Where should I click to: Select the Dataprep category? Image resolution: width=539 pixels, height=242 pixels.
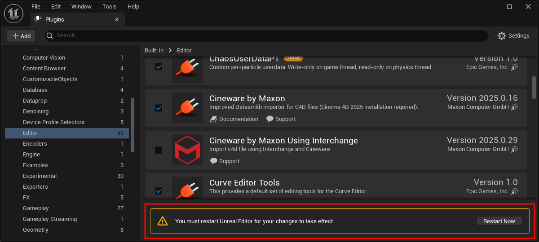coord(67,101)
